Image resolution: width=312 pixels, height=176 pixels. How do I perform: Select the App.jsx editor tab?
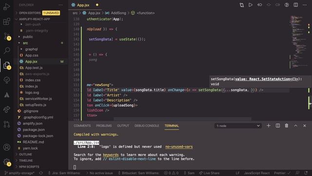pyautogui.click(x=85, y=5)
